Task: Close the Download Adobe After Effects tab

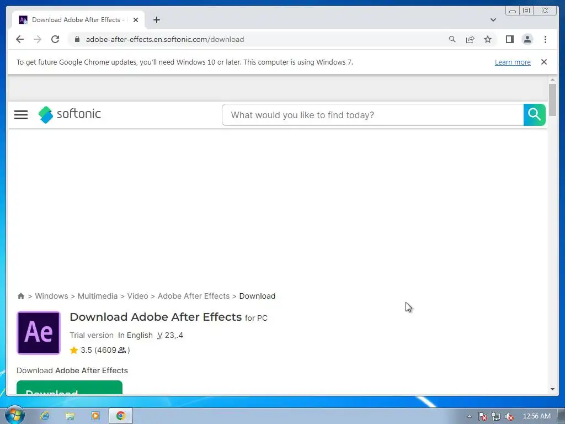Action: tap(136, 20)
